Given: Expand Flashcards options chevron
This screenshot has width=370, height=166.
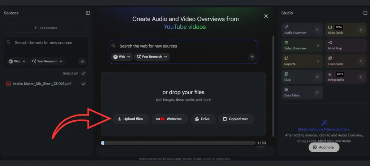Looking at the screenshot, I should (x=361, y=61).
